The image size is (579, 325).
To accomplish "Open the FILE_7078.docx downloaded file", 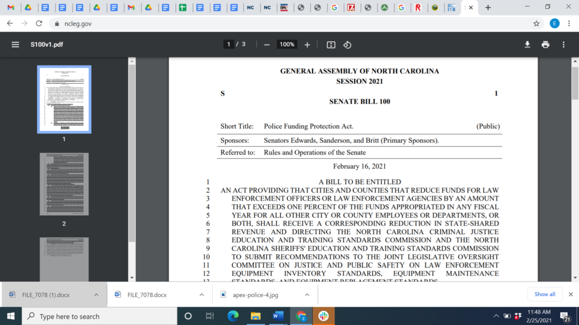I will (147, 295).
